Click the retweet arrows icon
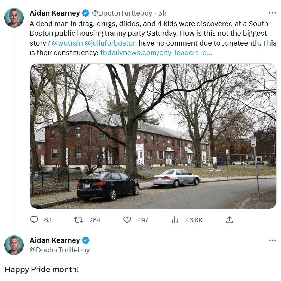Viewport: 281px width, 281px height. [x=78, y=220]
